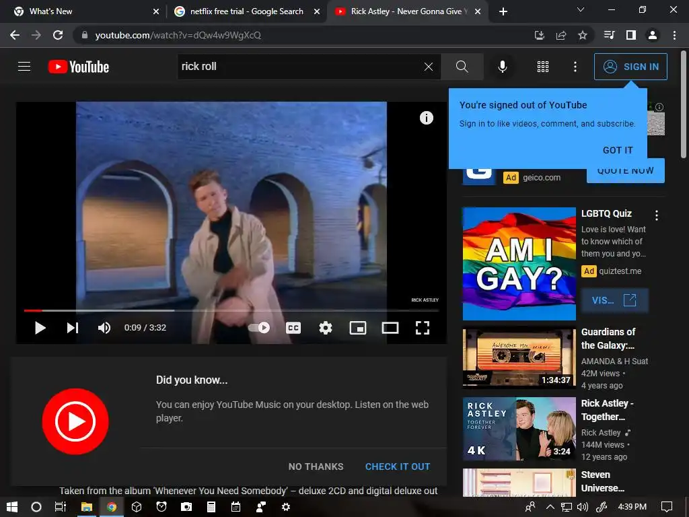Search with your voice microphone icon
Screen dimensions: 689x517
point(503,67)
